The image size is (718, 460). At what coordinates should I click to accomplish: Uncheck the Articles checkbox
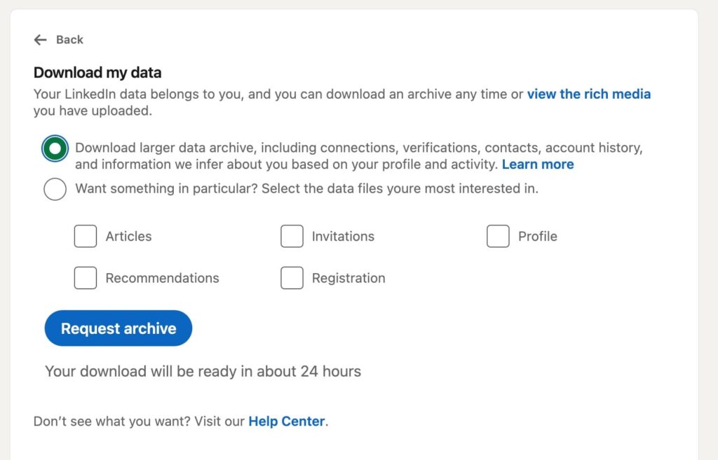pyautogui.click(x=85, y=236)
